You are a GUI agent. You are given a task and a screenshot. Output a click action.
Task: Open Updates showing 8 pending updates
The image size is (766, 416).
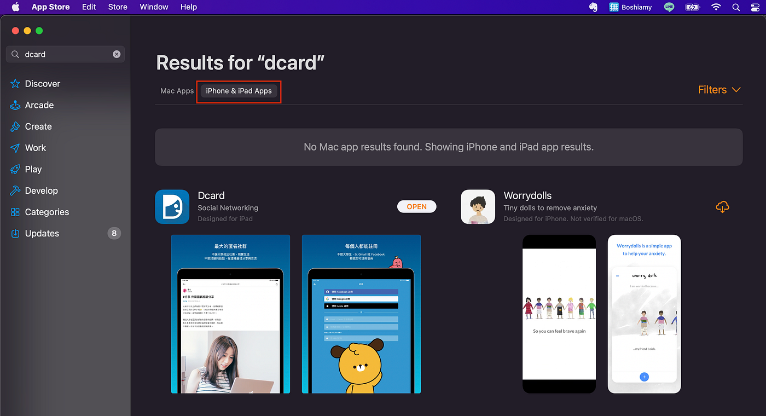tap(41, 233)
